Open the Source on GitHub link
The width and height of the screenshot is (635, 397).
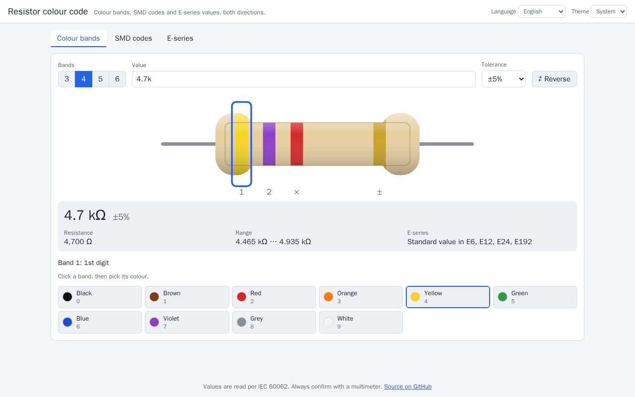point(408,387)
